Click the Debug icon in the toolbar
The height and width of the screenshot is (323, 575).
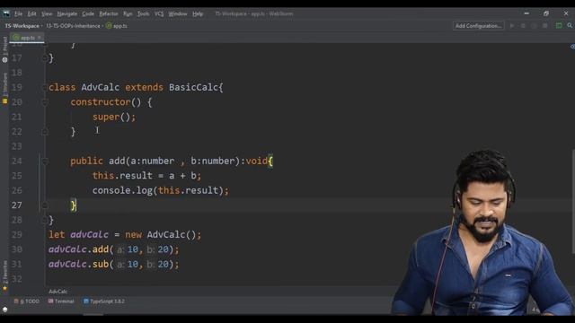click(523, 26)
